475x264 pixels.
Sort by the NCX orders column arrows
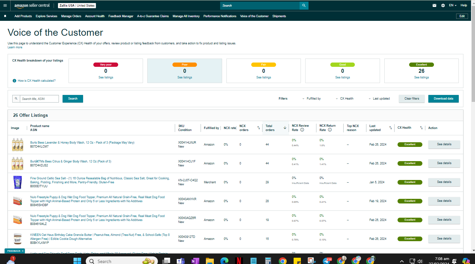click(259, 128)
